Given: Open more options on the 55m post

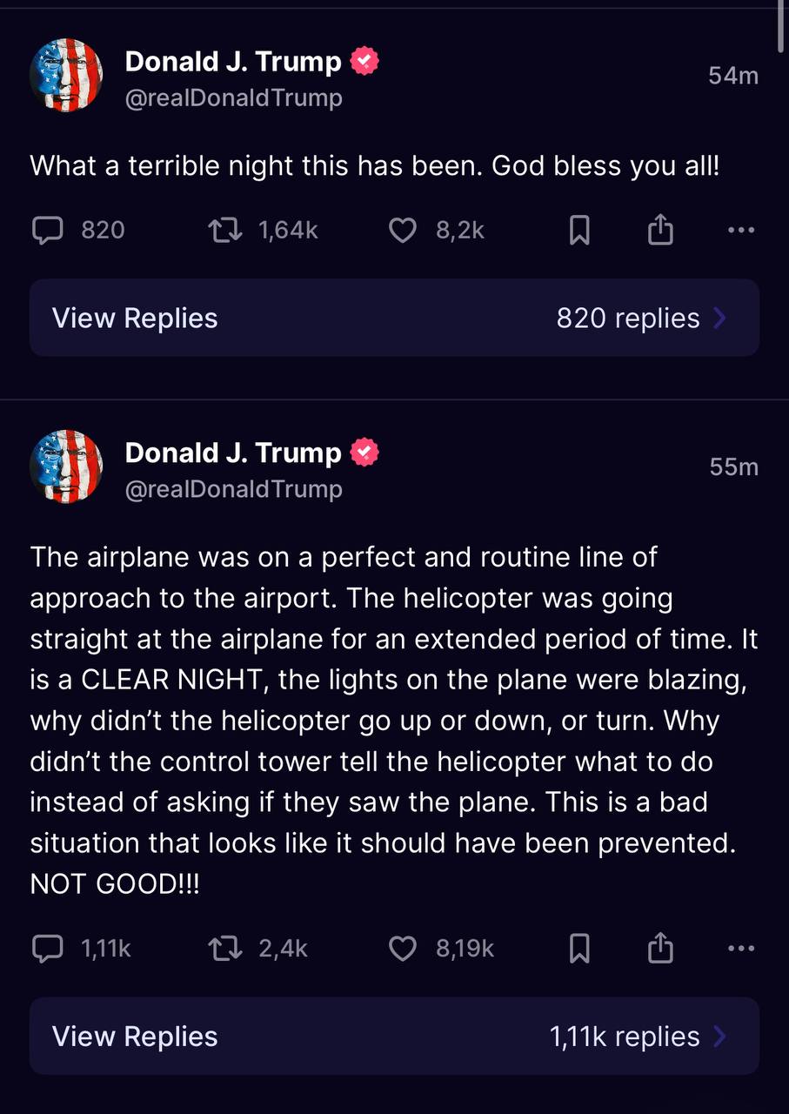Looking at the screenshot, I should tap(740, 948).
